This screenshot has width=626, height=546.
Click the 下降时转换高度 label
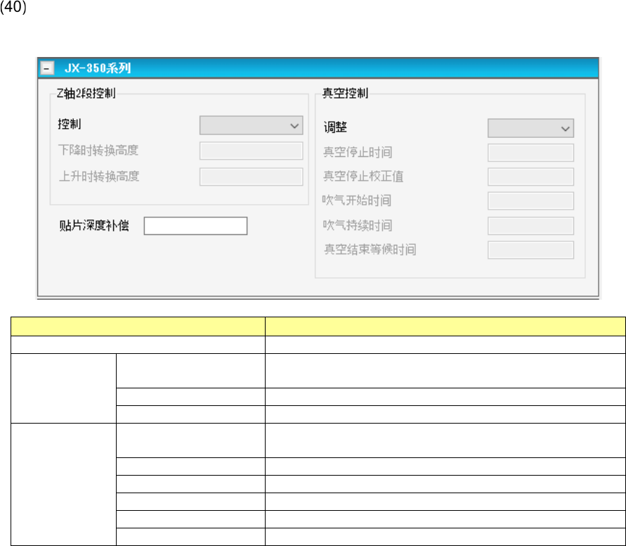(x=98, y=151)
